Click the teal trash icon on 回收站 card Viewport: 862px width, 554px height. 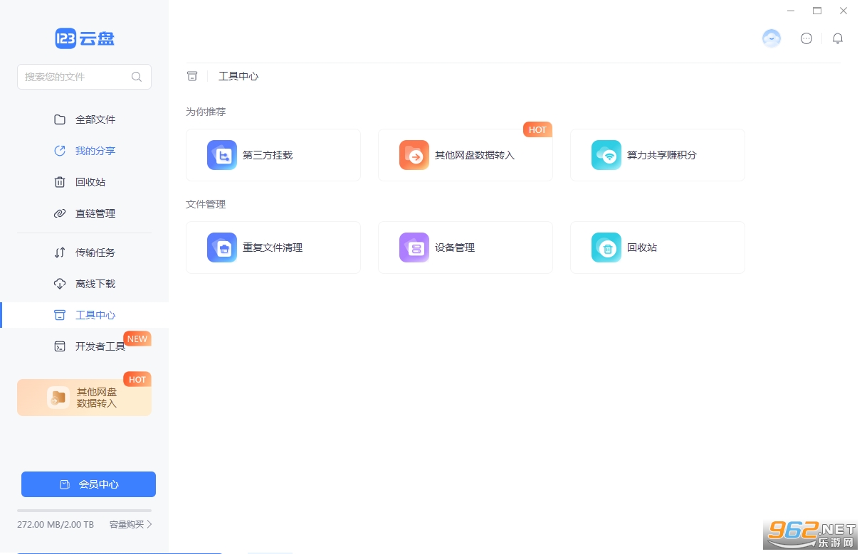(606, 247)
